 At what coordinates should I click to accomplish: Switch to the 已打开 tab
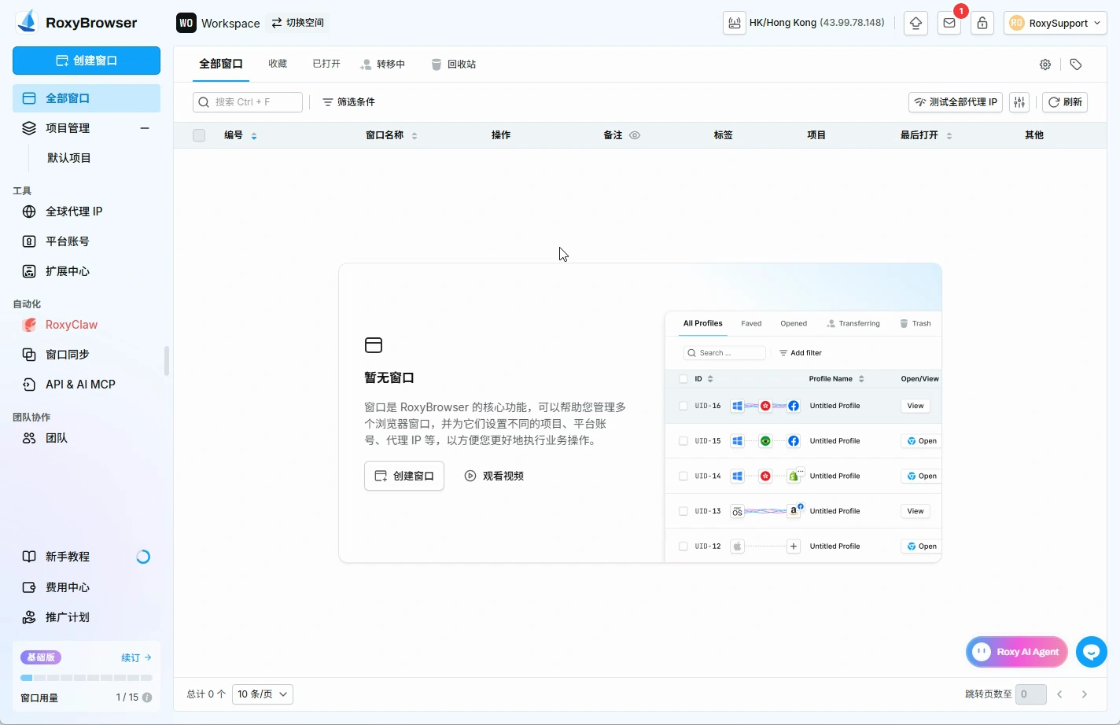coord(326,64)
